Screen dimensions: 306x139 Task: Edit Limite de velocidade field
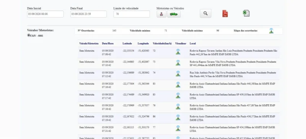132,14
